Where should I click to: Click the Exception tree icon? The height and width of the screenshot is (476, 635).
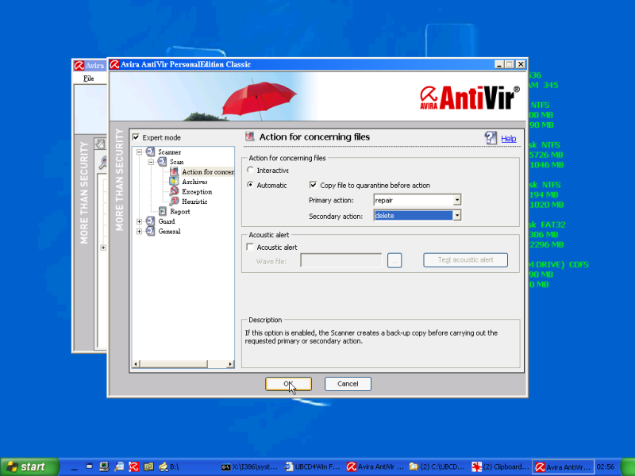pos(174,191)
